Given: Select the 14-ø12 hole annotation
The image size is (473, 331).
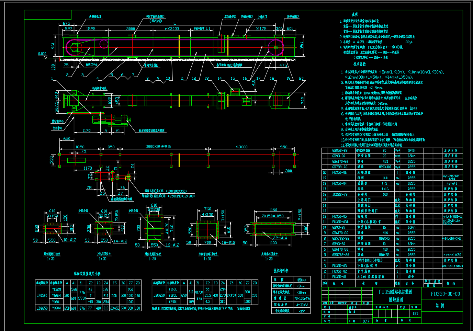Looking at the screenshot, I should pos(120,241).
